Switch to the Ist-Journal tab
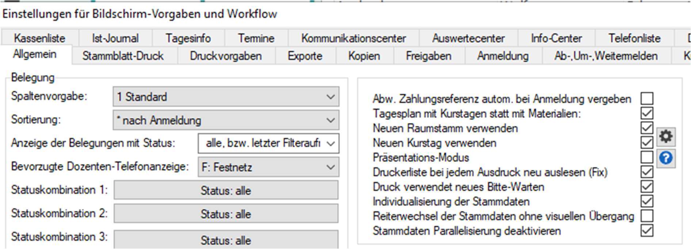Image resolution: width=691 pixels, height=249 pixels. pyautogui.click(x=115, y=38)
